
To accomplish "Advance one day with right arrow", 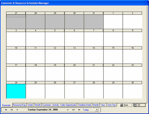I will (68, 110).
